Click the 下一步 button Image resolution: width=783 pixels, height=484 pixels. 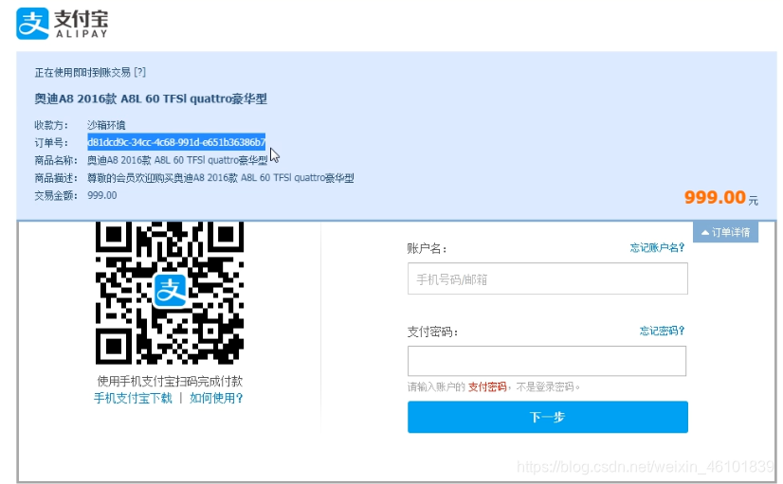tap(547, 417)
